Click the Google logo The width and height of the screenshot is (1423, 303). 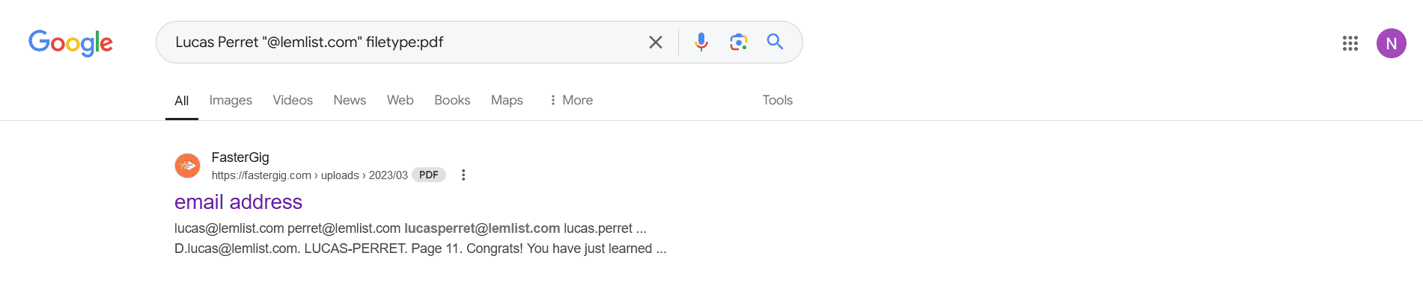coord(70,43)
